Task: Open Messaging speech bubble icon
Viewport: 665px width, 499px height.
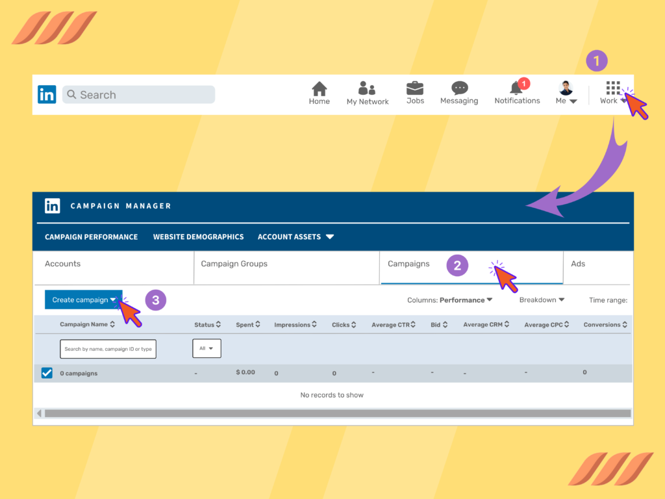Action: click(459, 88)
